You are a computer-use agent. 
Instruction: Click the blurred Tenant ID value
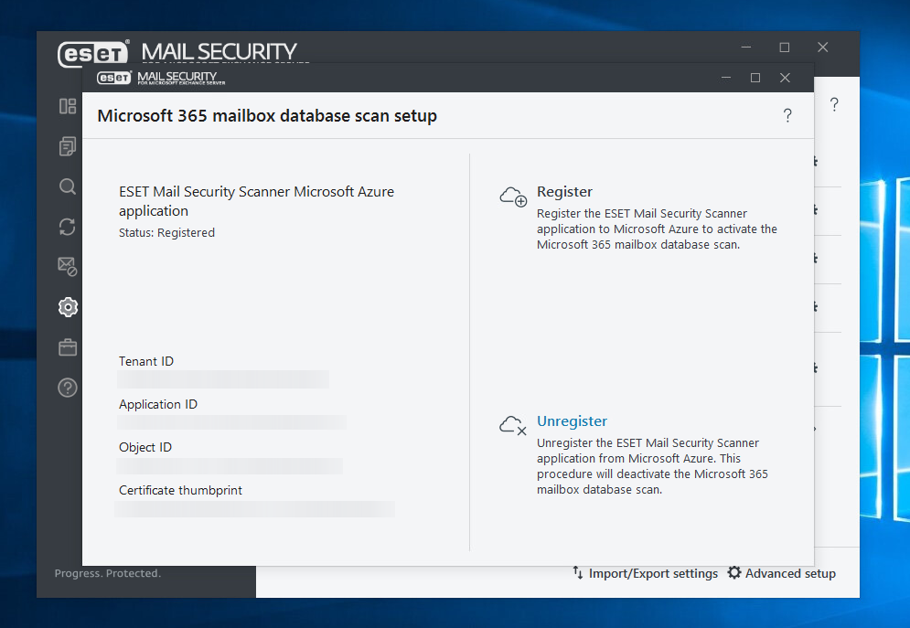(222, 379)
